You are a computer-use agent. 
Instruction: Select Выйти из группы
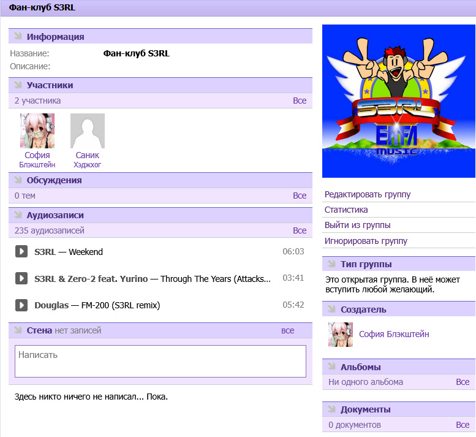click(x=358, y=225)
